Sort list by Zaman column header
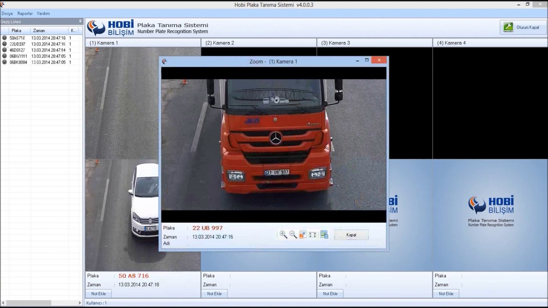The height and width of the screenshot is (308, 548). pos(49,31)
